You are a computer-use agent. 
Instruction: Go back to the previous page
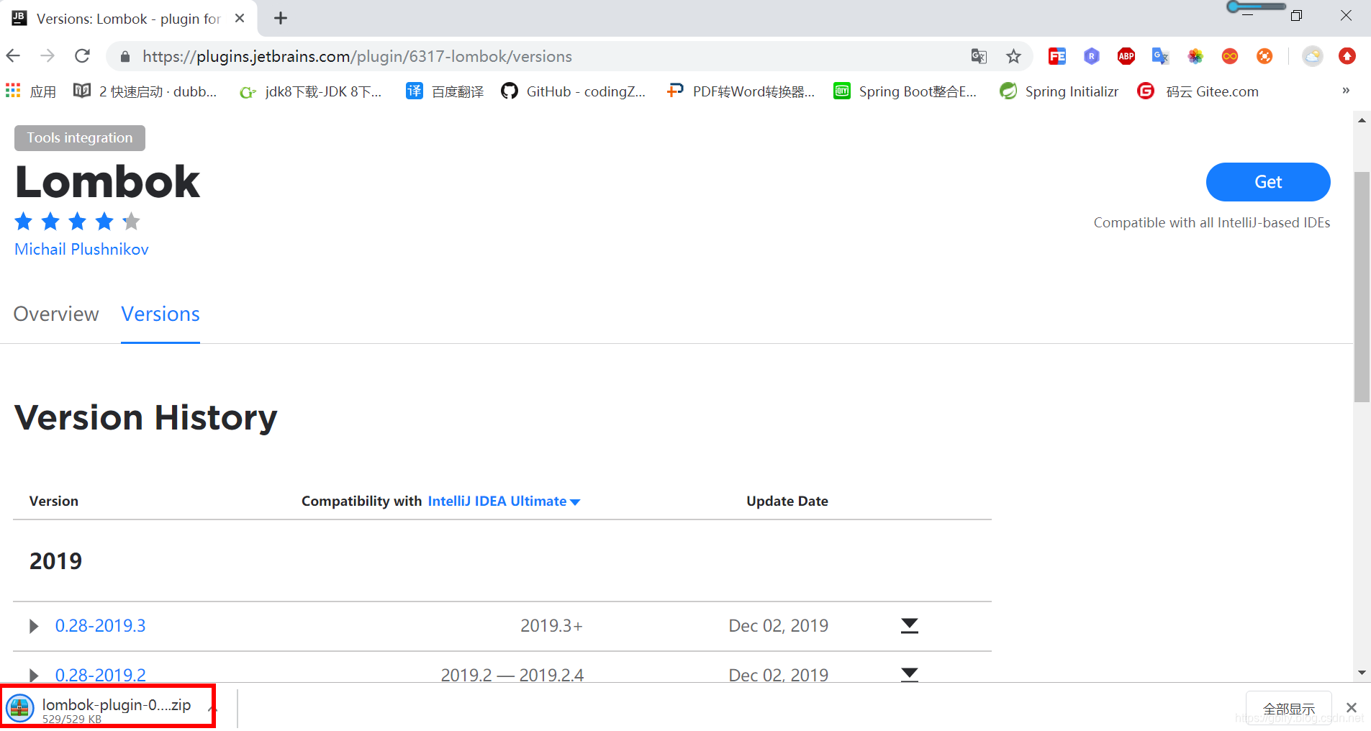click(x=13, y=55)
